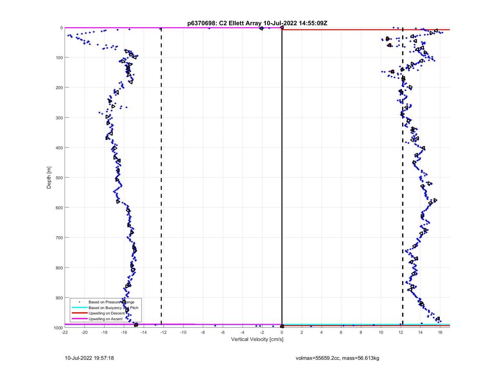Click the positive x-axis tick label '16'
Screen dimensions: 497x368
(440, 332)
